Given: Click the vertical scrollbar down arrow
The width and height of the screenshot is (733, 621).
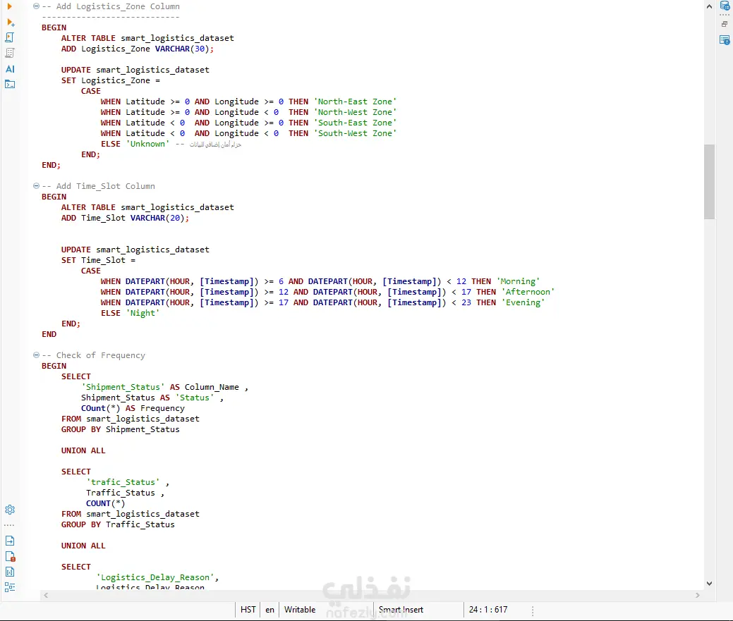Looking at the screenshot, I should (709, 583).
